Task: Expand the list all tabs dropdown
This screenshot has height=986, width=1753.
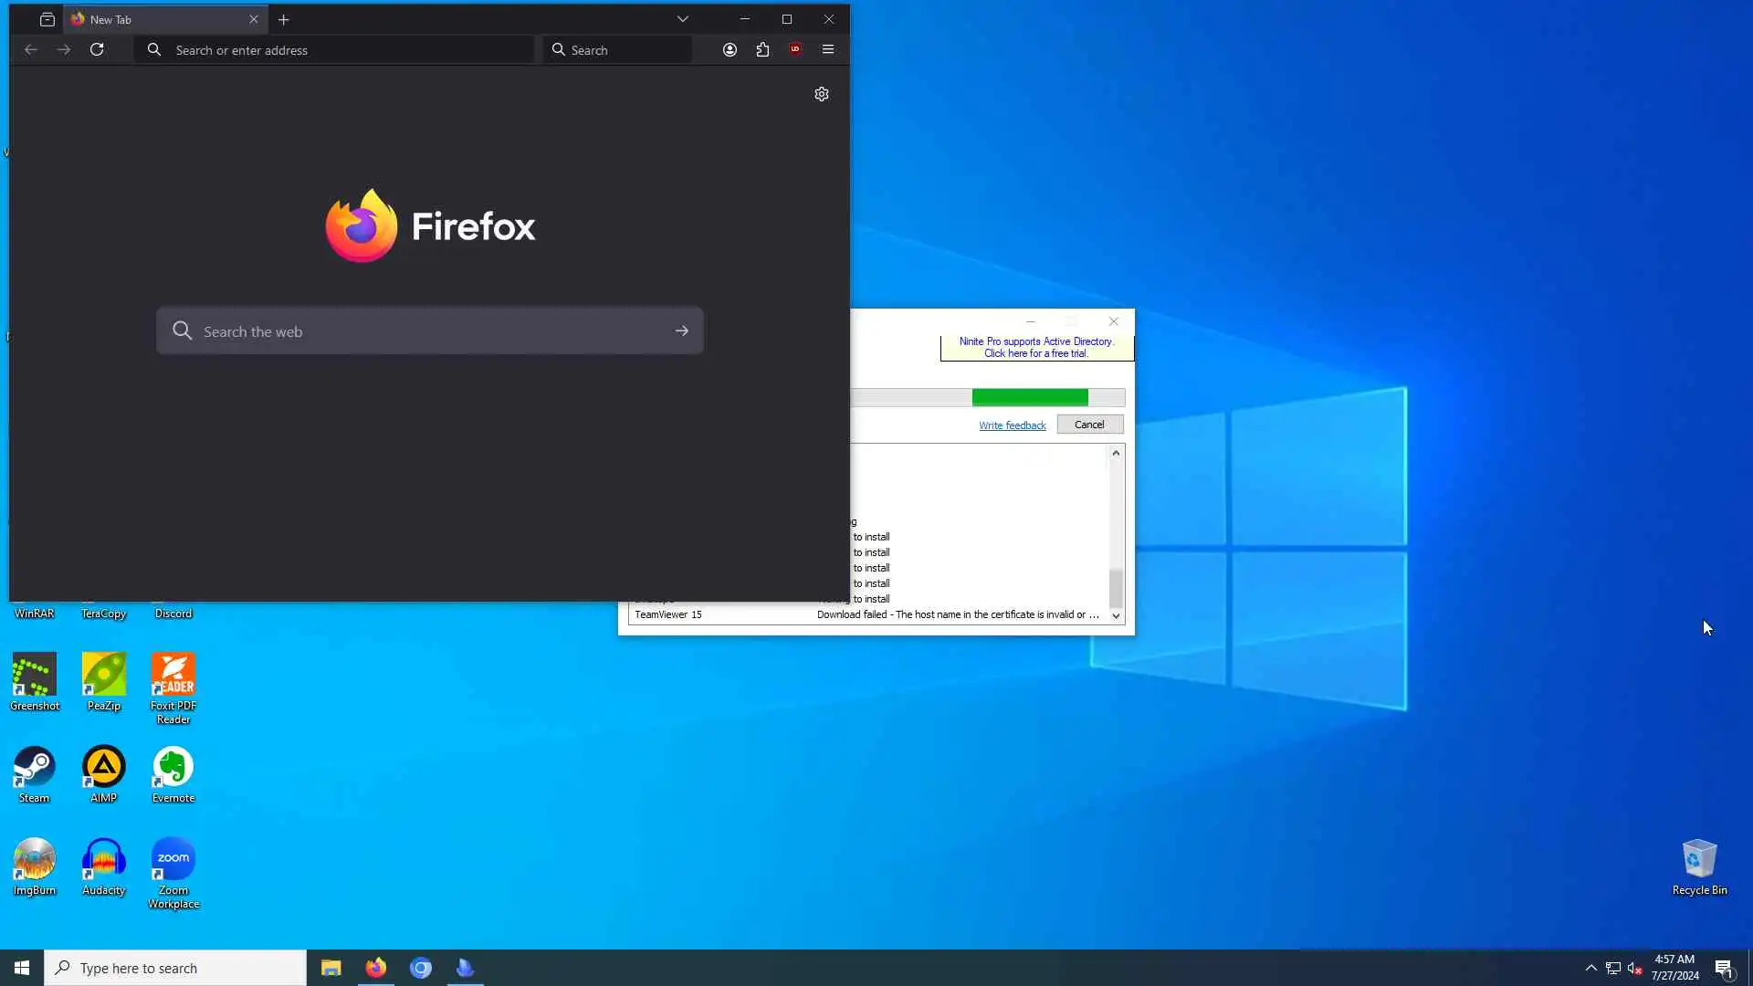Action: point(682,19)
